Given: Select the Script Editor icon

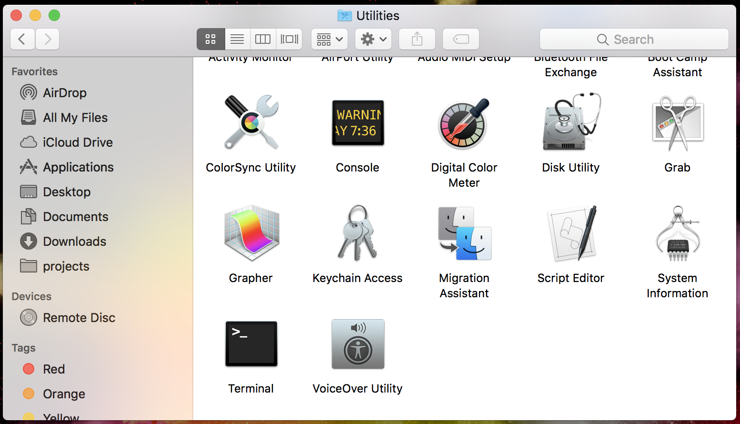Looking at the screenshot, I should (571, 233).
